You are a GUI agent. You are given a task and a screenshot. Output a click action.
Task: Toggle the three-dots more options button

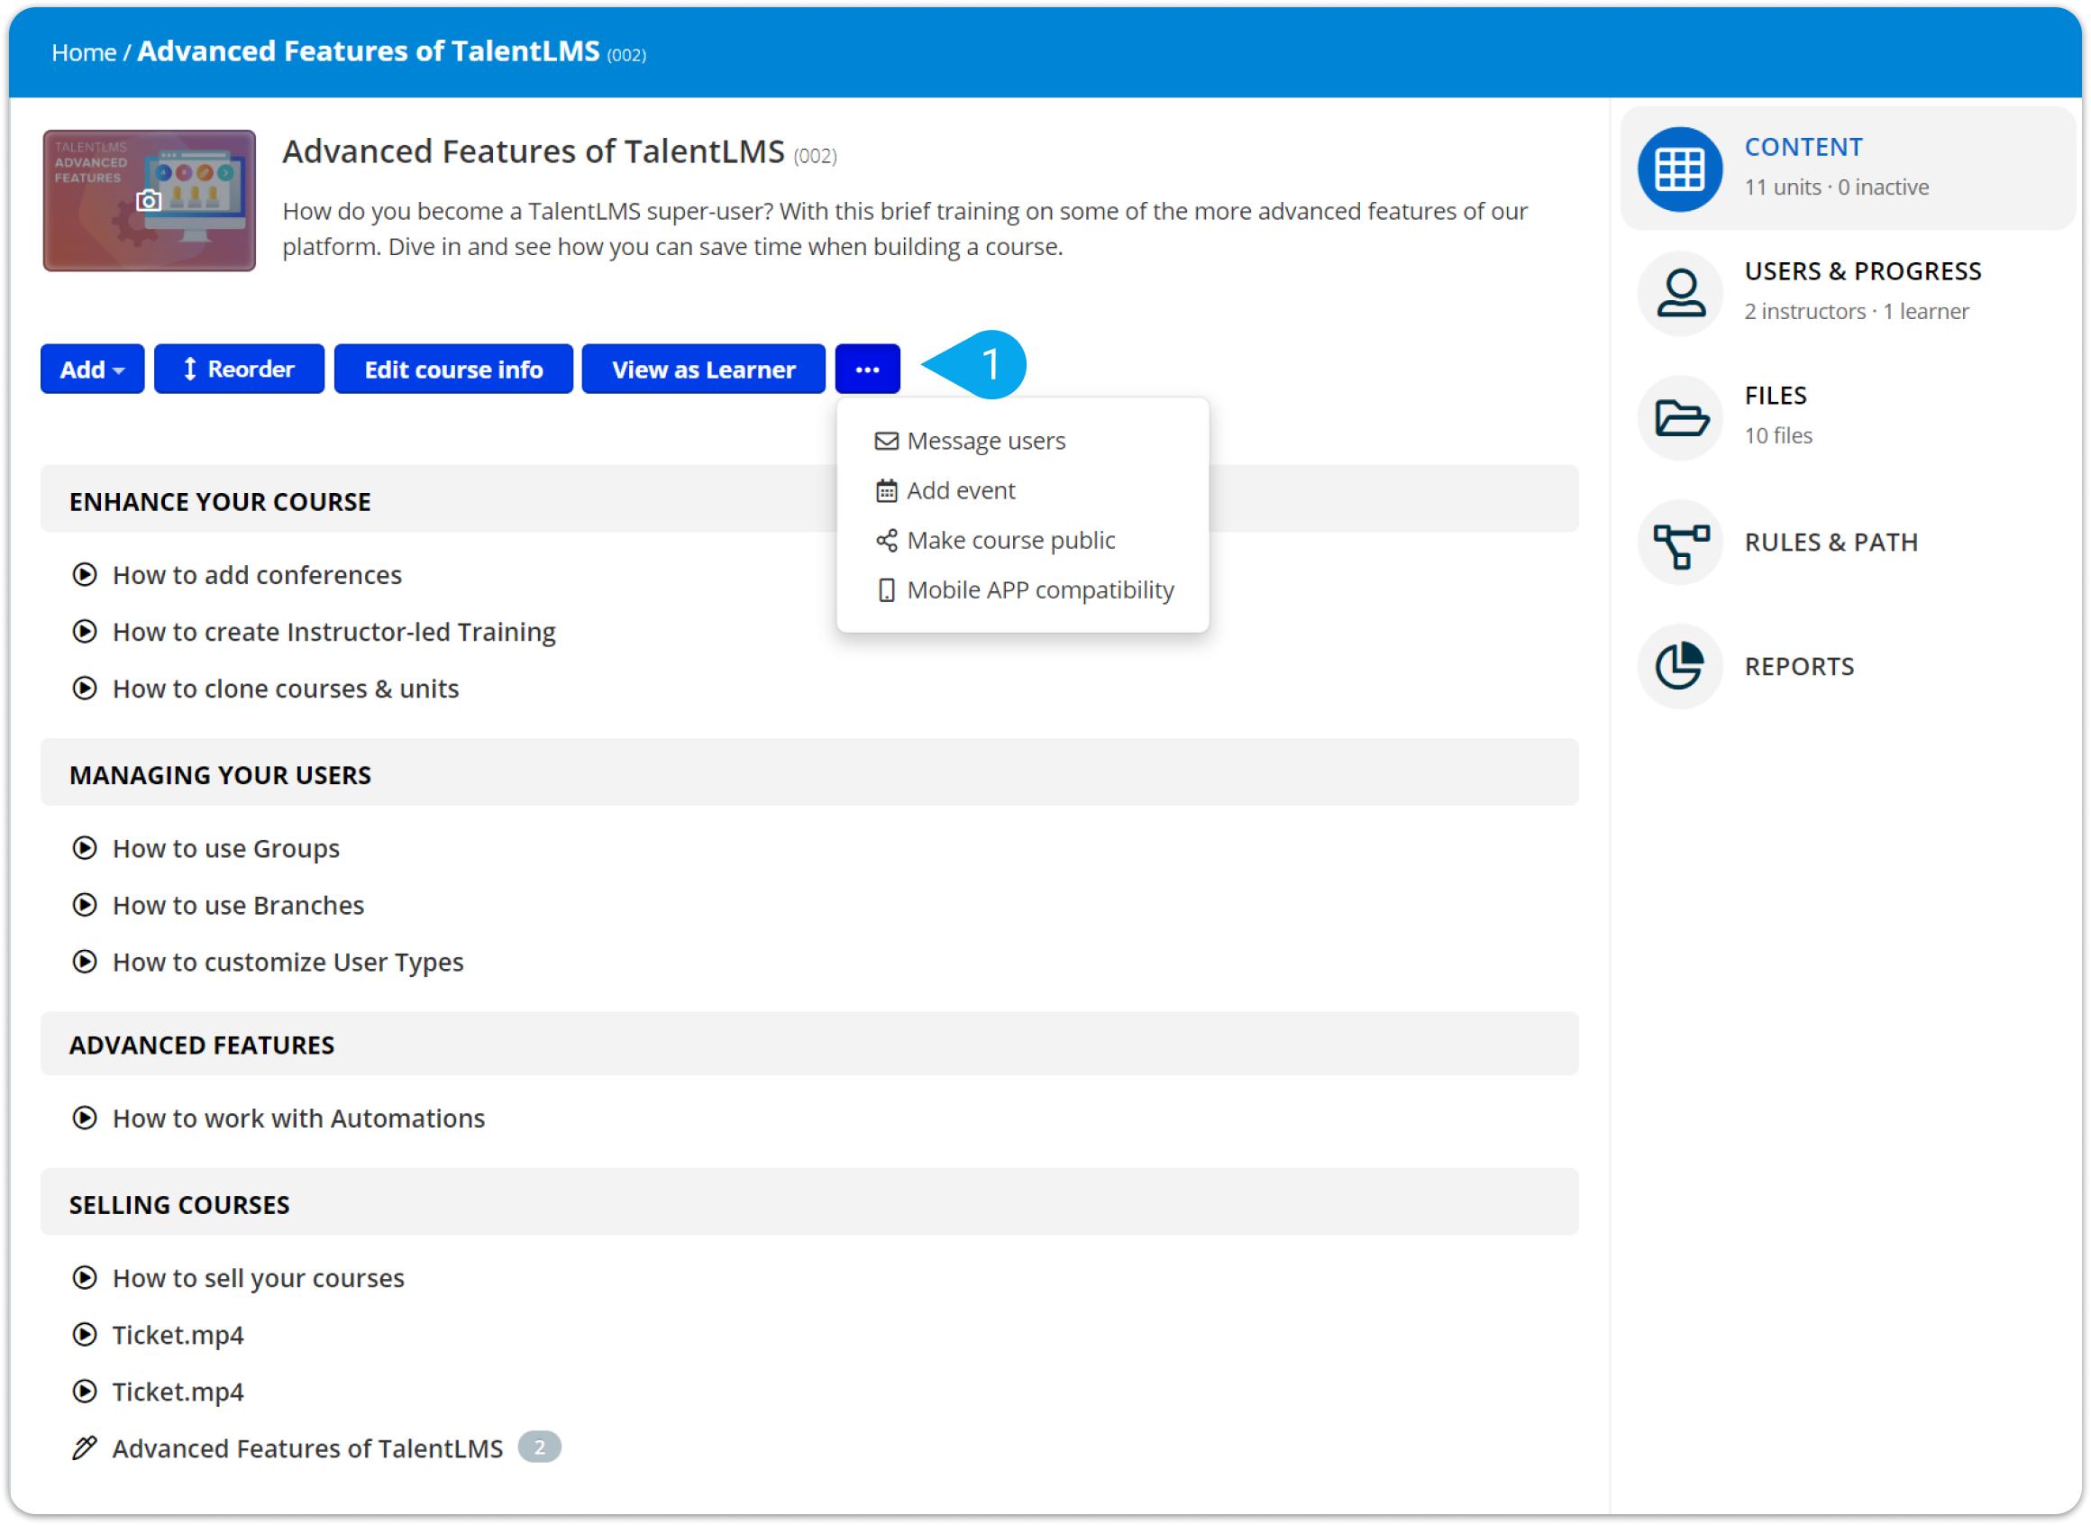(x=868, y=370)
